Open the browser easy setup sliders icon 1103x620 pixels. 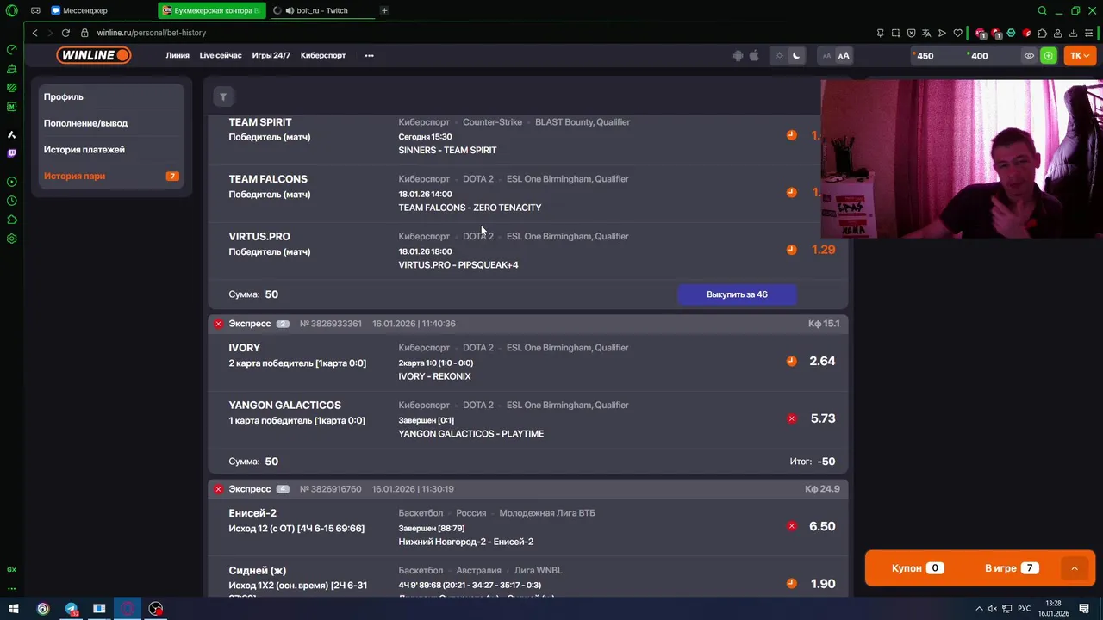pos(1089,33)
